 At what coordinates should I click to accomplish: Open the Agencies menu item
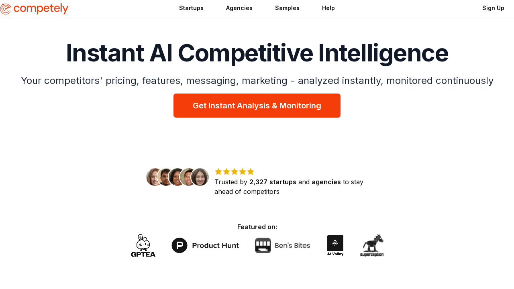coord(239,8)
